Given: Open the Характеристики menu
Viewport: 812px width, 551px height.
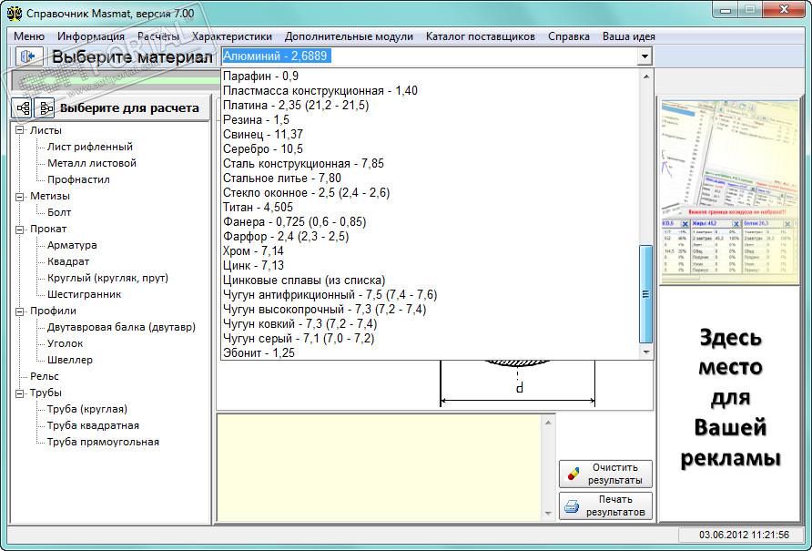Looking at the screenshot, I should click(x=232, y=36).
